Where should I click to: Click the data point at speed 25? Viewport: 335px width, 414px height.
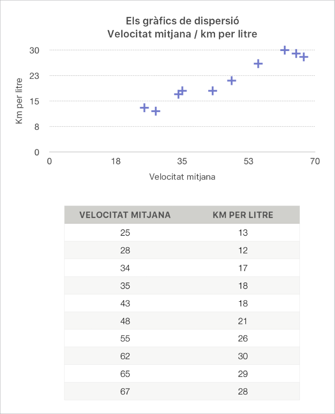144,108
